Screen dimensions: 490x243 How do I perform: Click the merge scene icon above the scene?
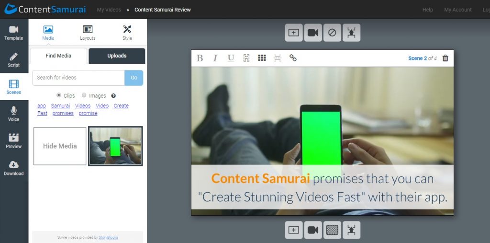352,33
